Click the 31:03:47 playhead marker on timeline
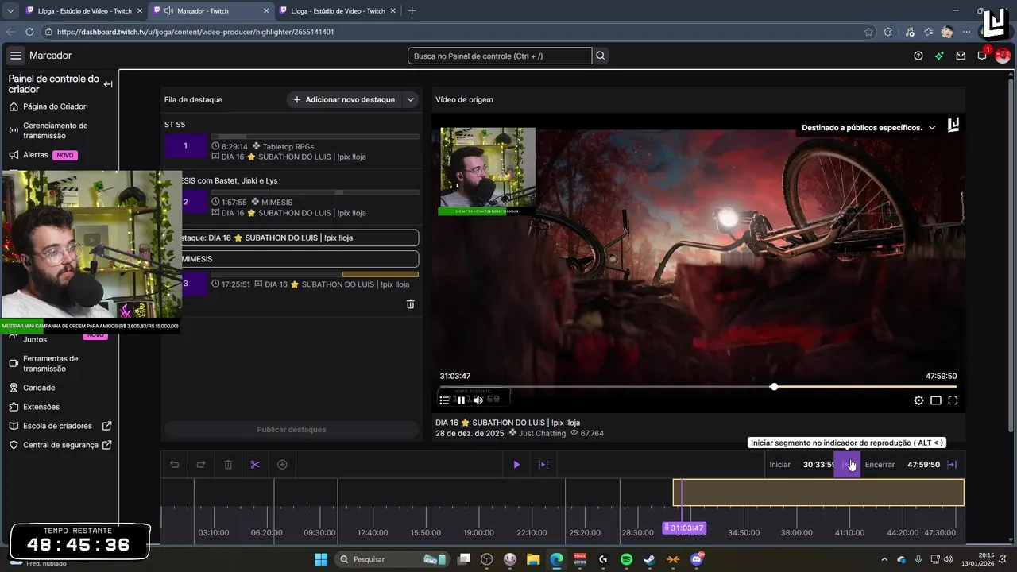The image size is (1017, 572). coord(684,528)
